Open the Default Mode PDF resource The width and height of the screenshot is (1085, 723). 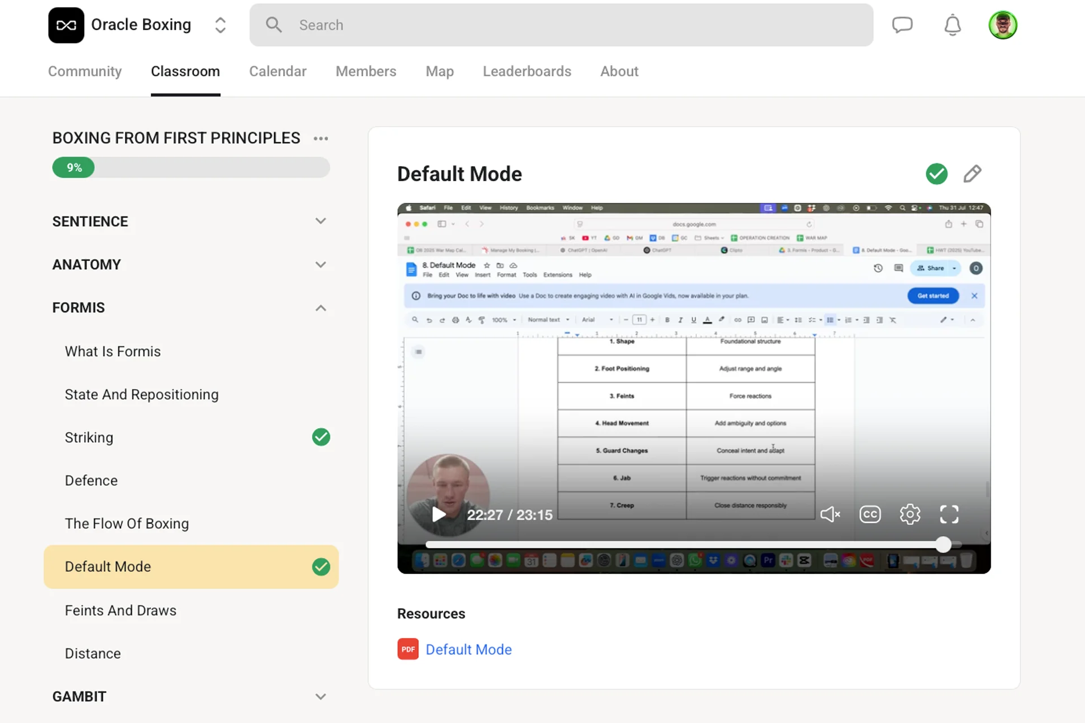[468, 650]
